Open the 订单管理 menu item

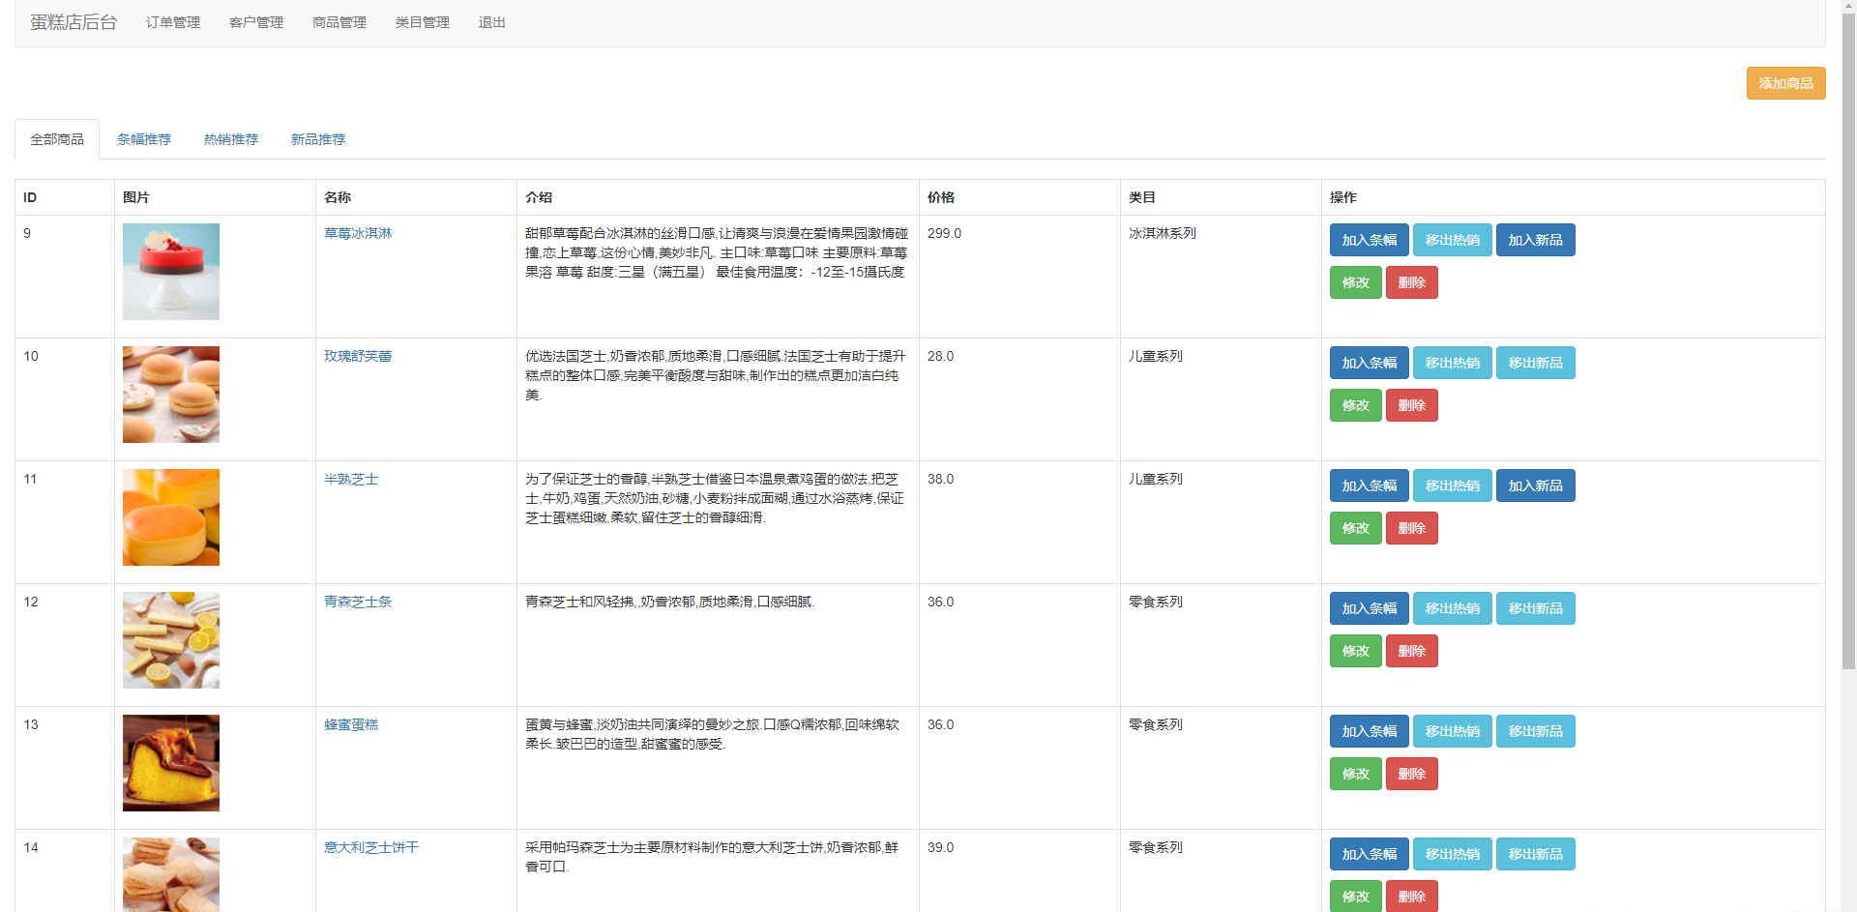tap(172, 22)
